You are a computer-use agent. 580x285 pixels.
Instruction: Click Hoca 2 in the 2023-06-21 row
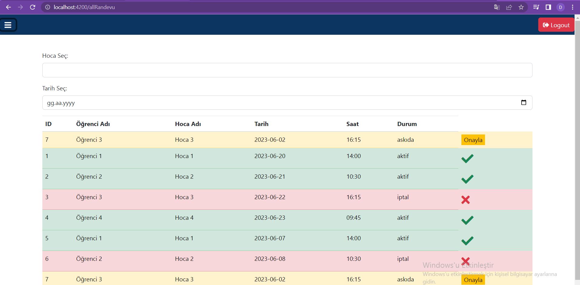coord(184,177)
